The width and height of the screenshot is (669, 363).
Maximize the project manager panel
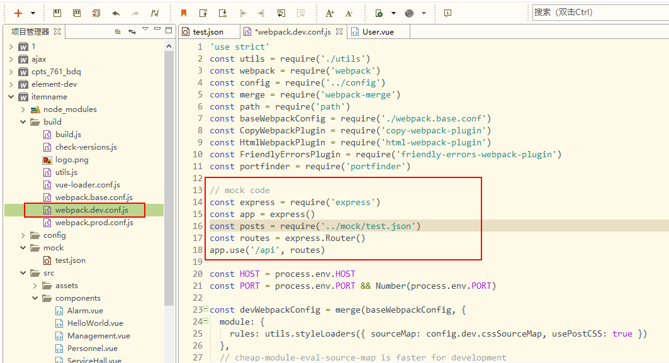[x=169, y=30]
